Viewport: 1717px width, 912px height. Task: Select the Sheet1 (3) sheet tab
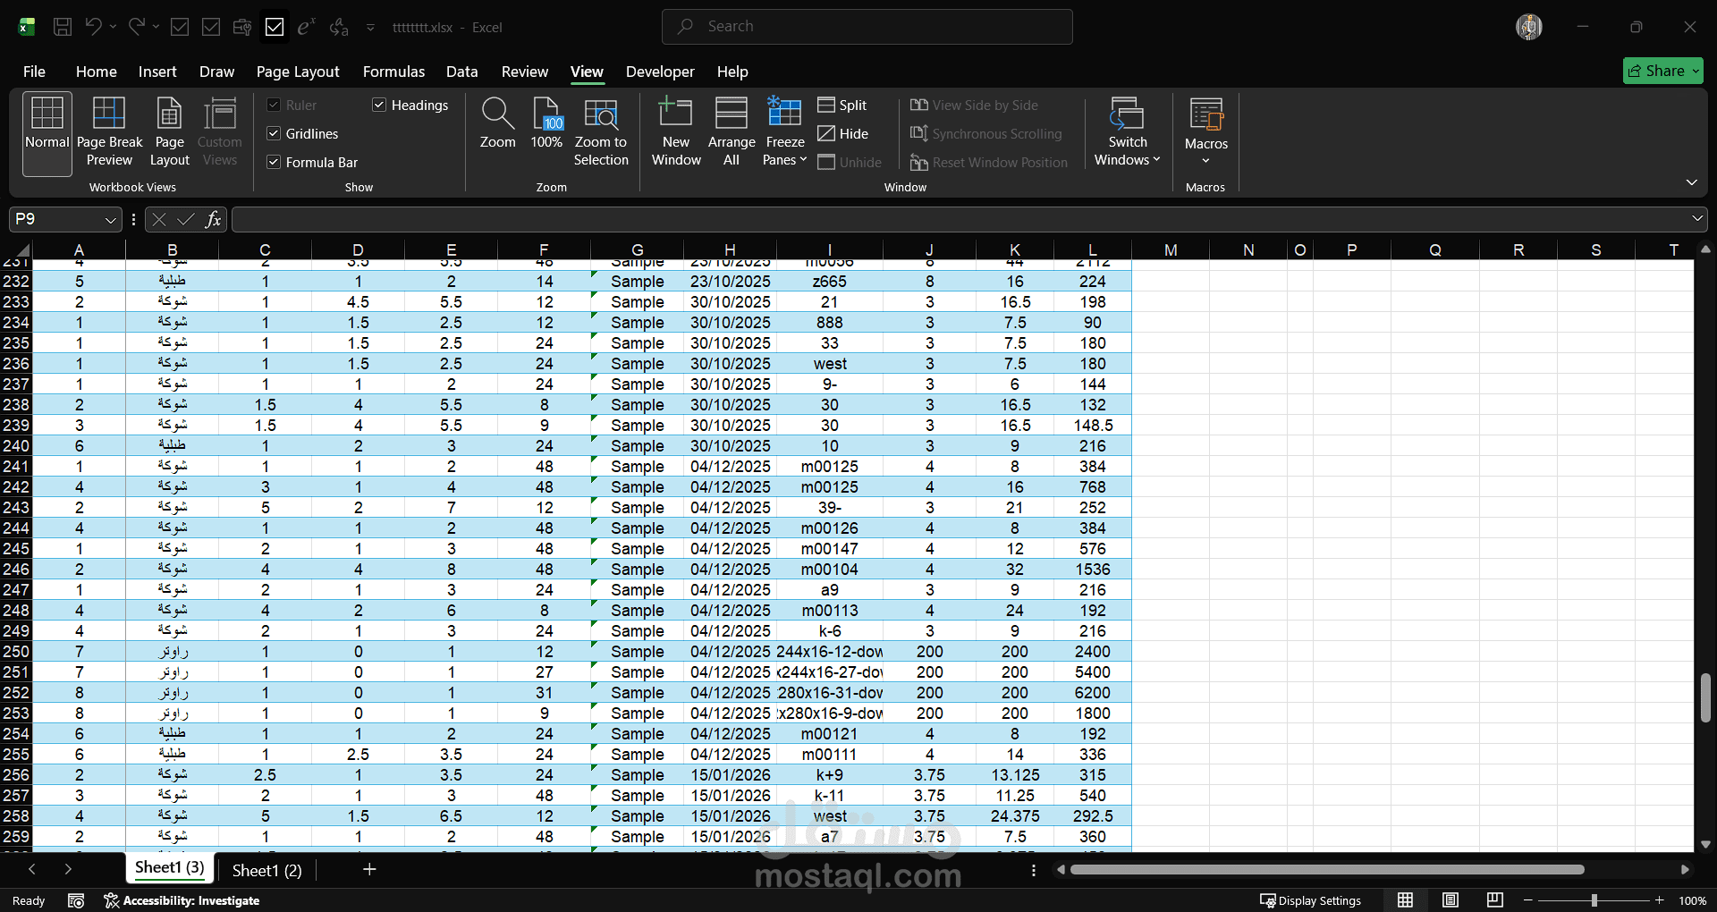click(170, 867)
